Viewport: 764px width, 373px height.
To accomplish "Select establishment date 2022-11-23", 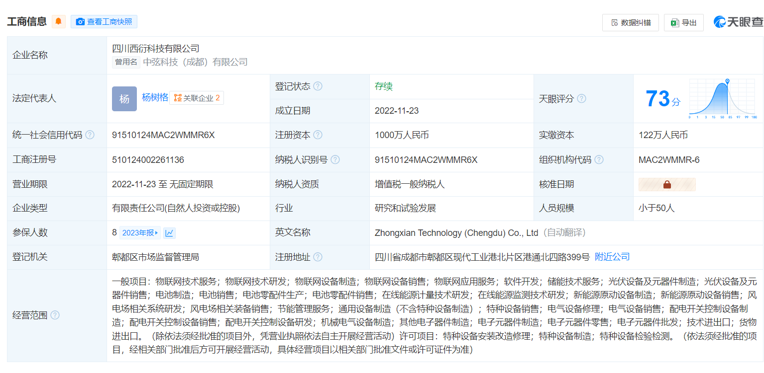I will [397, 111].
